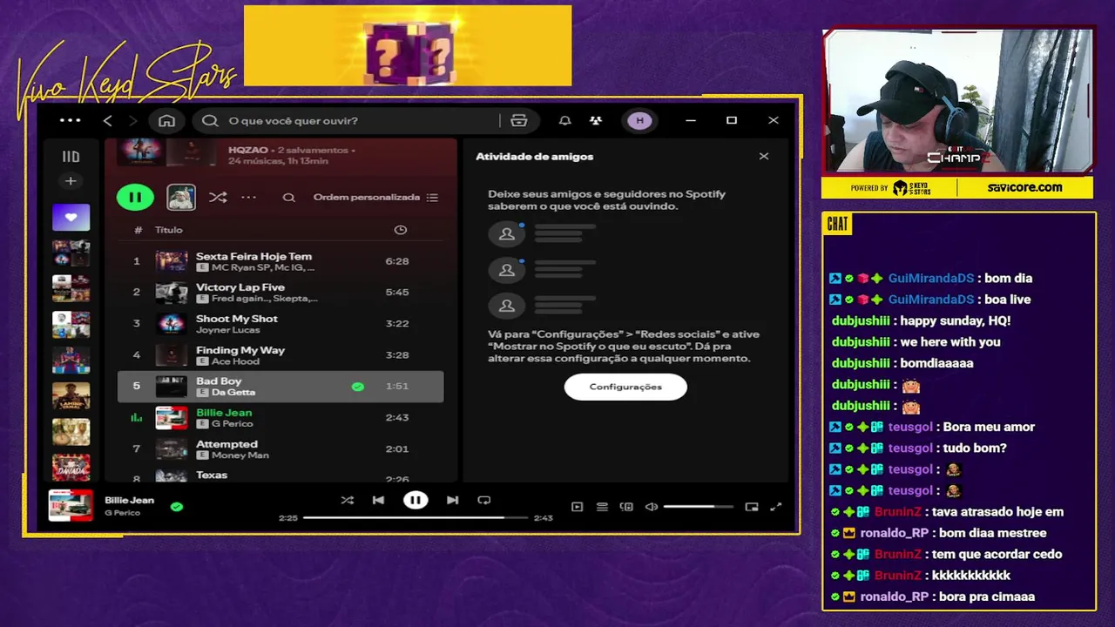The height and width of the screenshot is (627, 1115).
Task: Click now-playing album art in the bottom bar
Action: (x=71, y=505)
